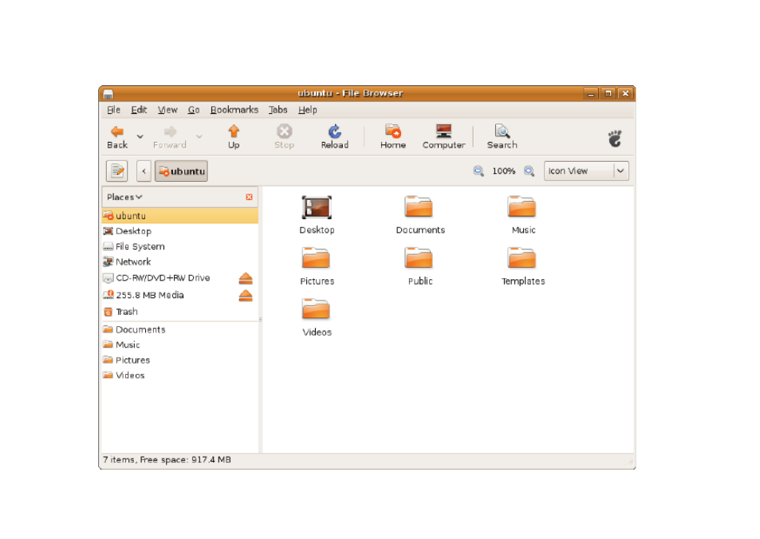
Task: Open File System in the sidebar
Action: pos(179,246)
